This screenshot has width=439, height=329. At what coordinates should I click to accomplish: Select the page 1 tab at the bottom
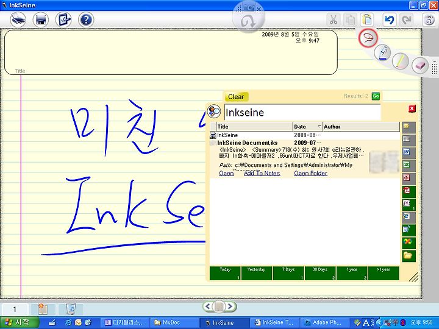15,309
